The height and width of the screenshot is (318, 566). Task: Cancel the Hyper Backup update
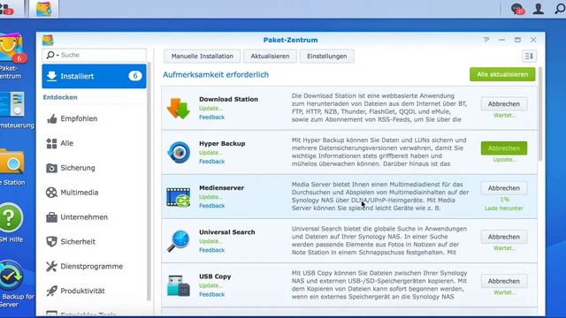coord(503,148)
